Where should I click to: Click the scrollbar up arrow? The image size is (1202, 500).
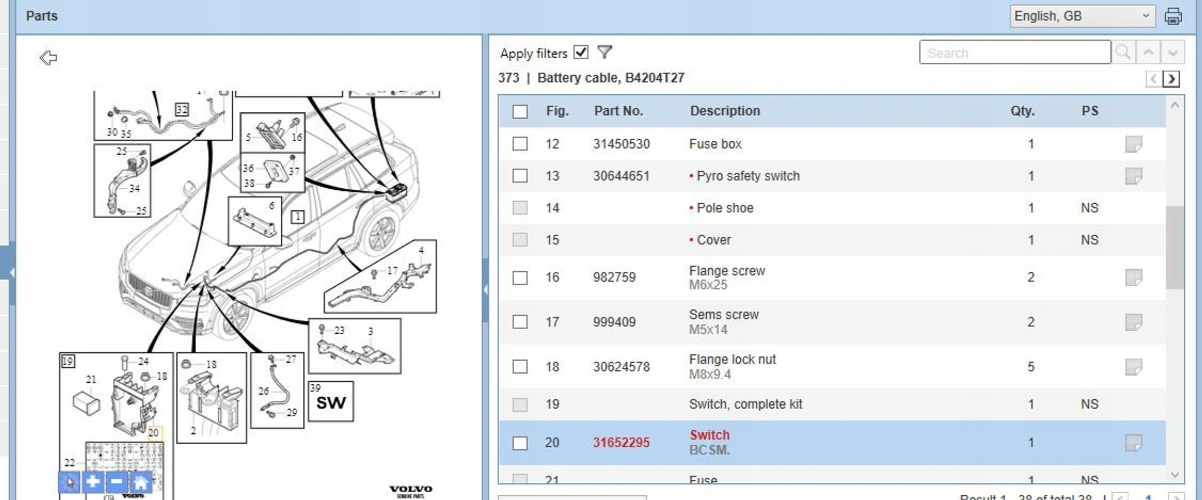[1175, 105]
